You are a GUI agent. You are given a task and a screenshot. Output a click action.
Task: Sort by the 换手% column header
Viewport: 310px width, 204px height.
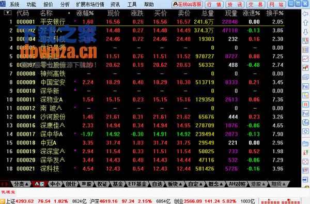[275, 13]
